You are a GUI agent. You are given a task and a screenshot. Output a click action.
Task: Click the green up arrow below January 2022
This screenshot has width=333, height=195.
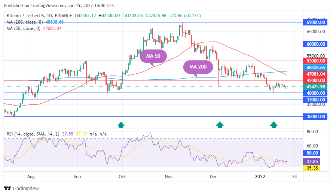click(274, 125)
